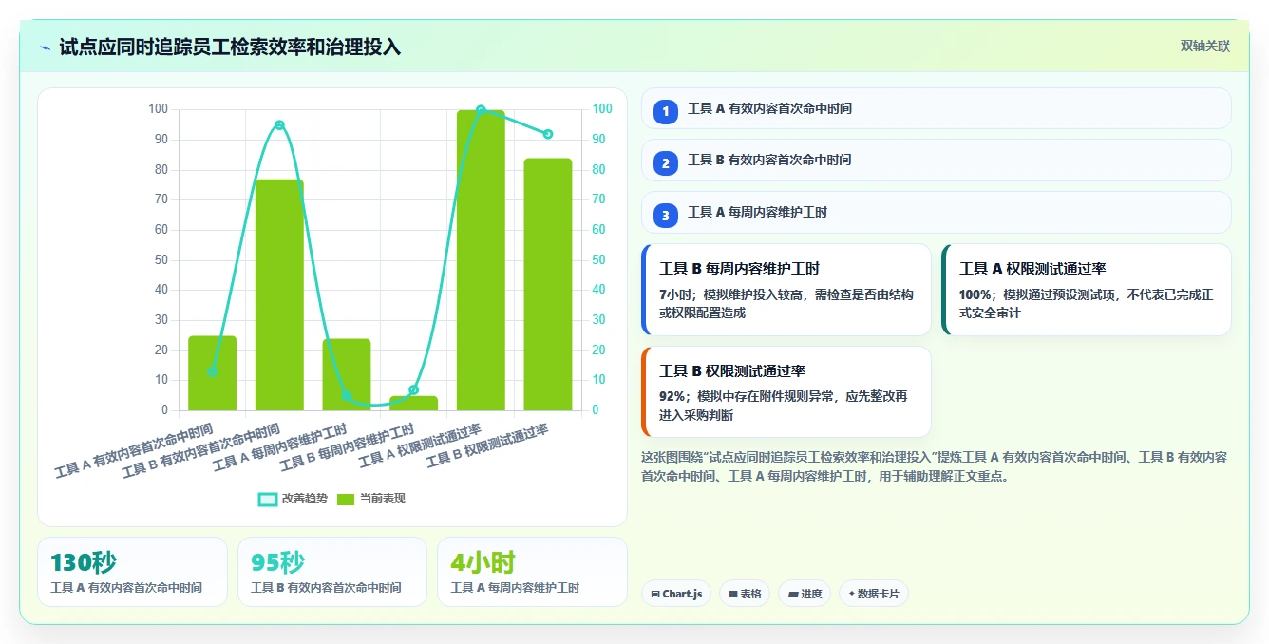Screen dimensions: 1269x644
Task: Click the summary paragraph beginning 这张图围绕
Action: (935, 466)
